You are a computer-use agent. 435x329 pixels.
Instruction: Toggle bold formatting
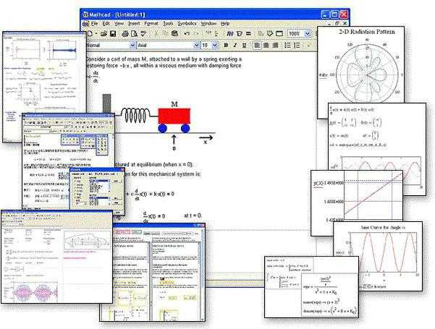coord(226,45)
